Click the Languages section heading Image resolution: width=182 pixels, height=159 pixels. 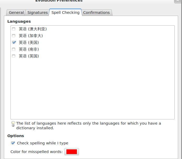click(x=19, y=21)
